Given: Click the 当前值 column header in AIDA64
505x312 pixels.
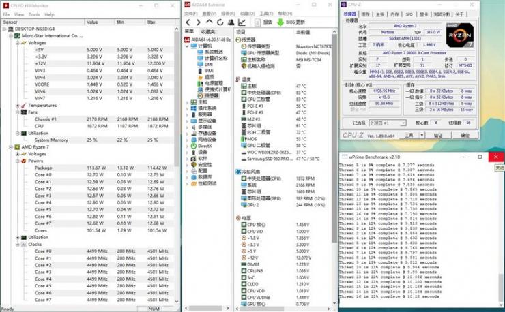Looking at the screenshot, I should click(303, 32).
